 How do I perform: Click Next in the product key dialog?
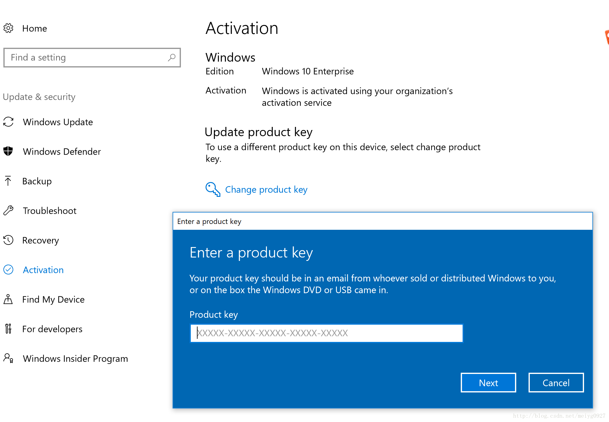click(488, 383)
